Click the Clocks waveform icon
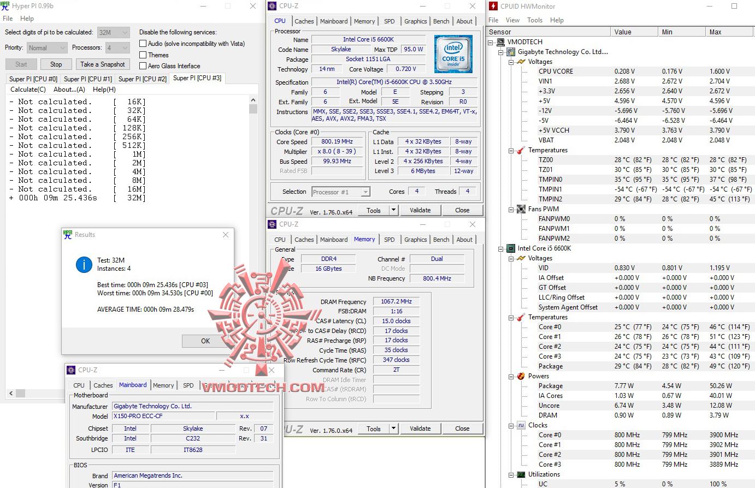 521,425
